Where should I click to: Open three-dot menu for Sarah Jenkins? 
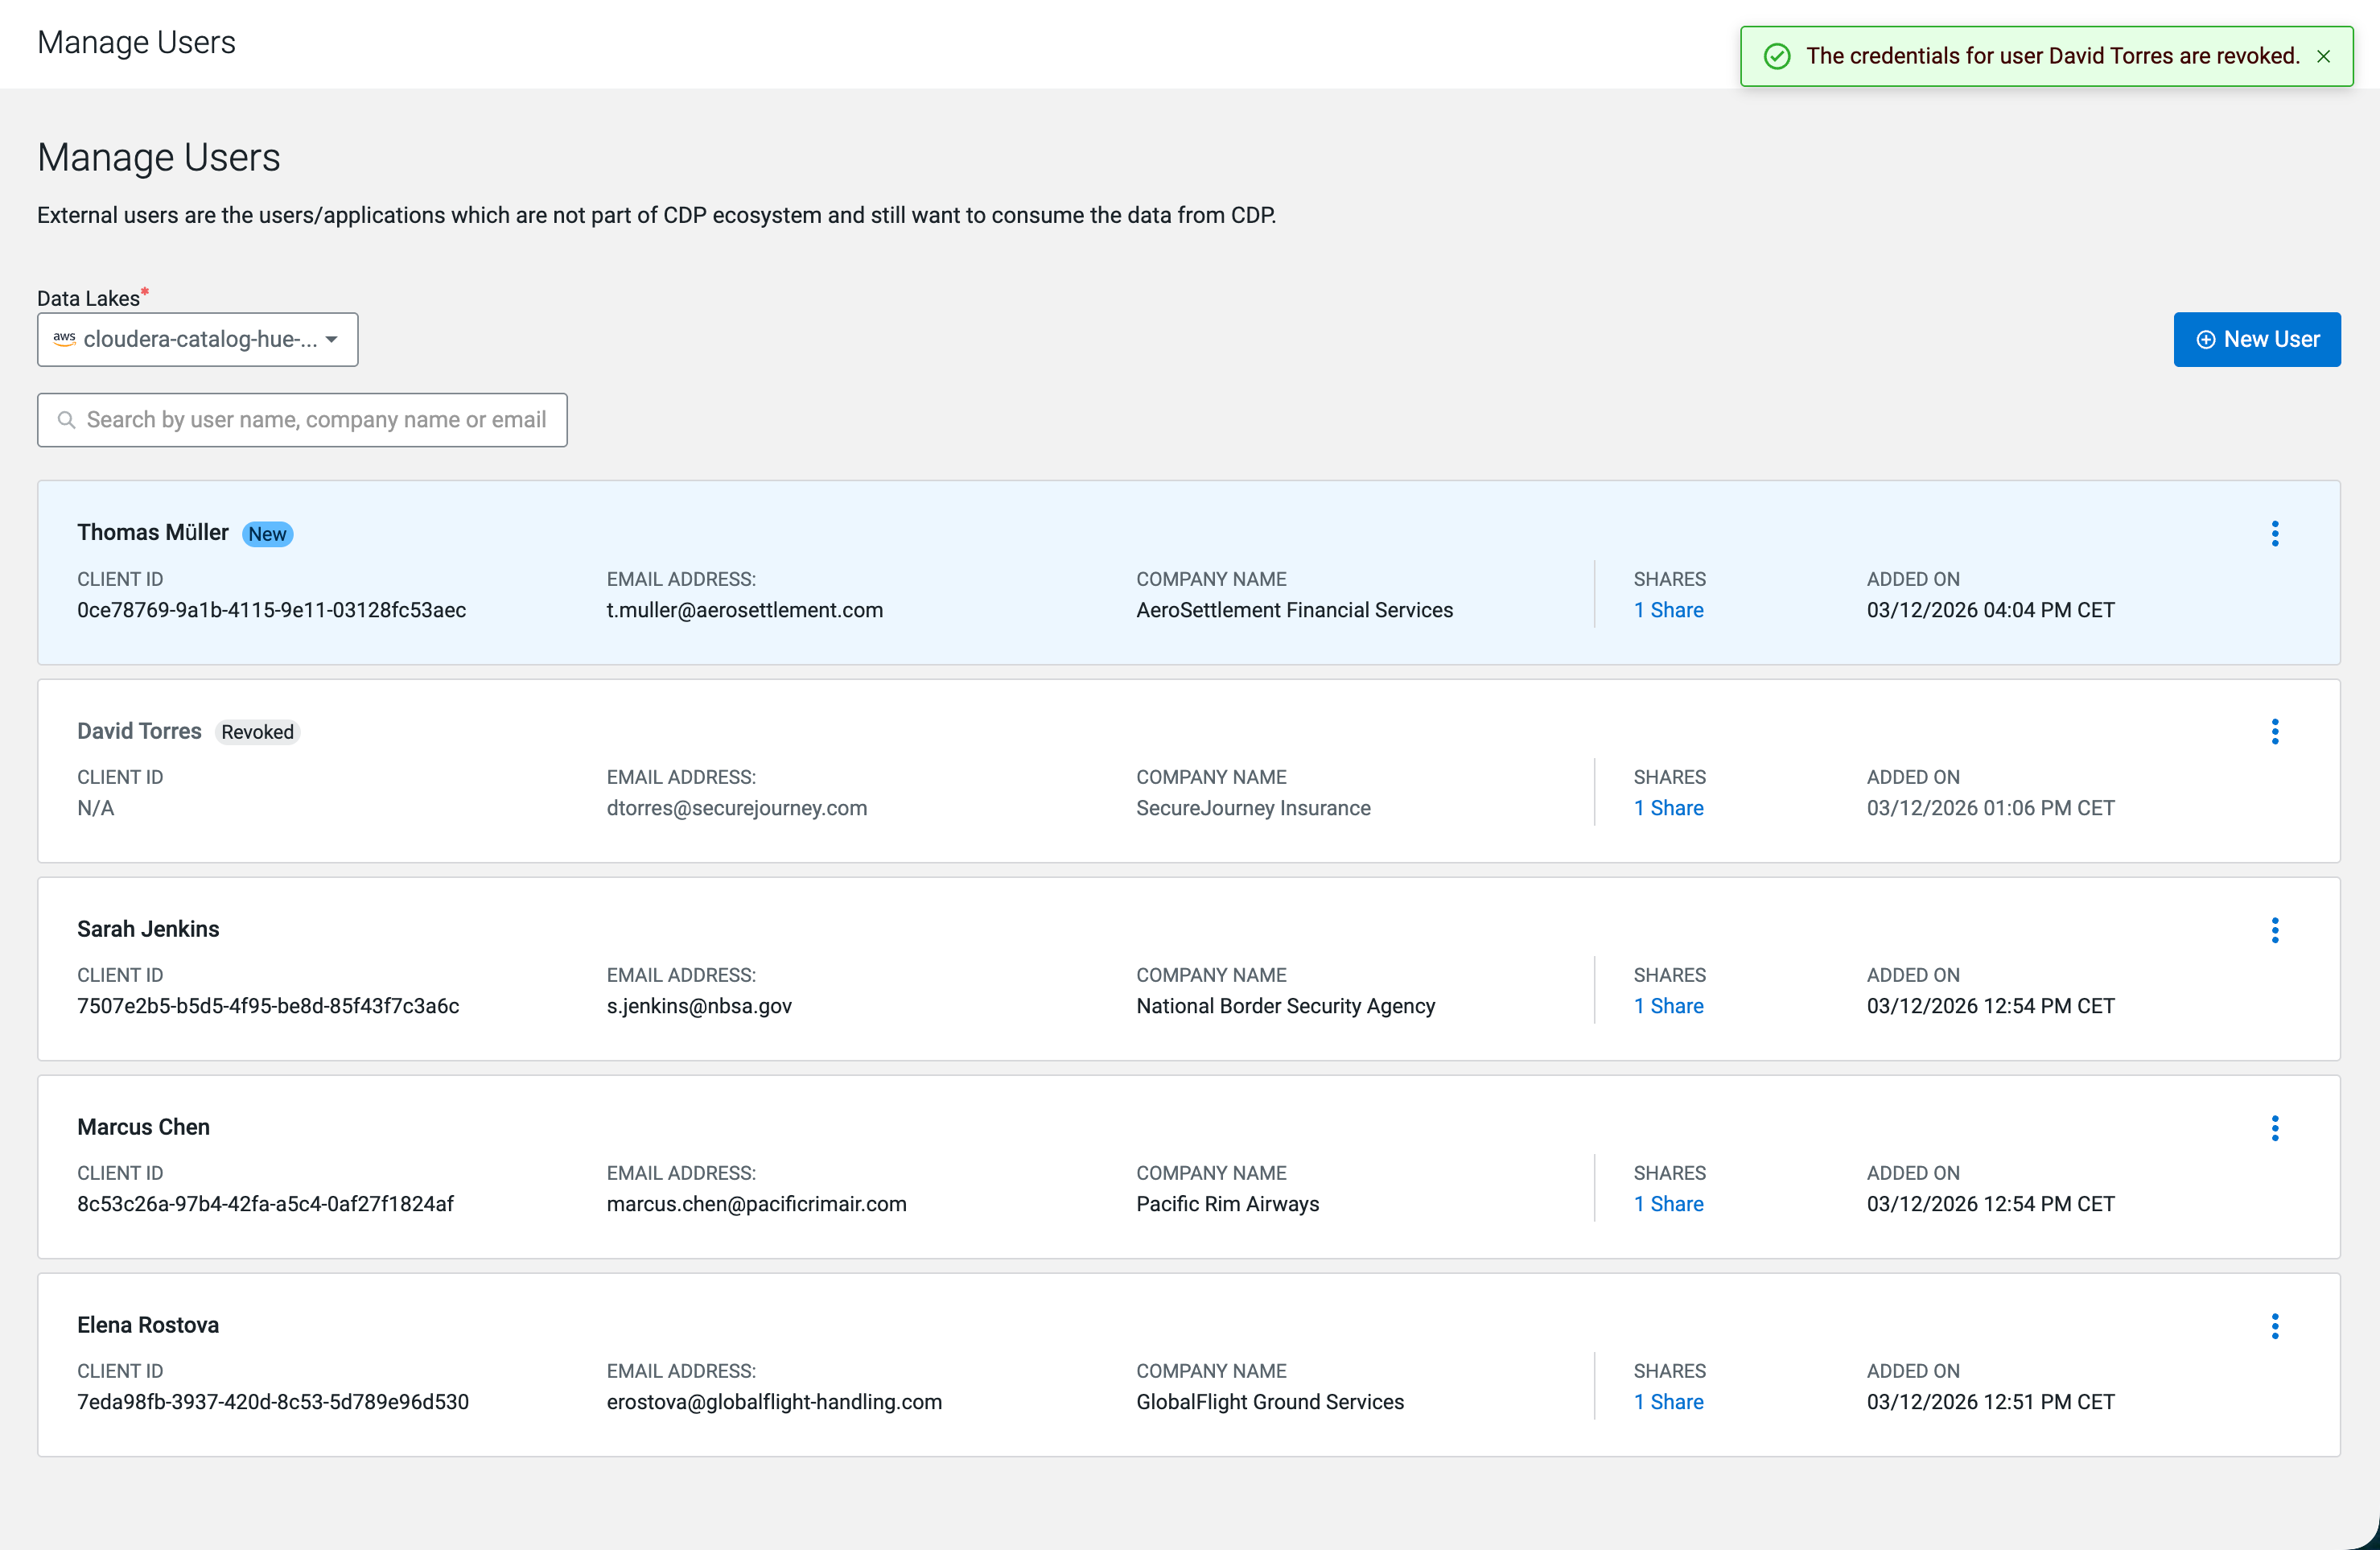(2274, 930)
